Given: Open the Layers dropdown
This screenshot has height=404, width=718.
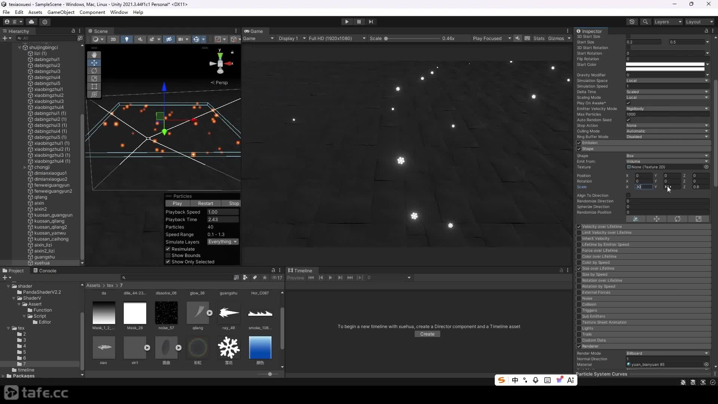Looking at the screenshot, I should 668,22.
